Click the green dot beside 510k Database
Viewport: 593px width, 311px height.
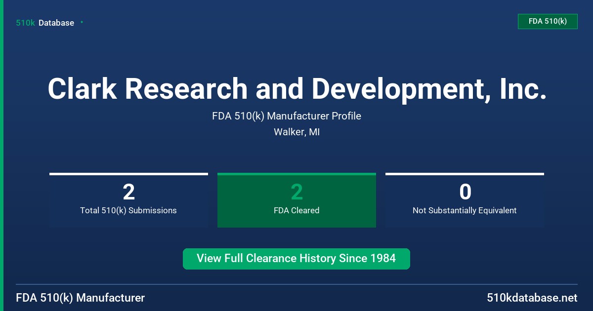pos(82,22)
